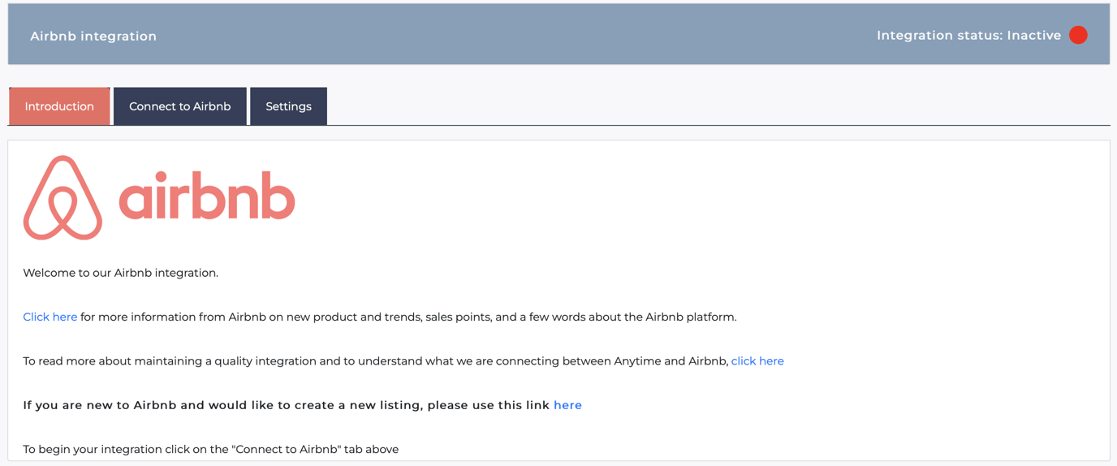Click the red inactive status indicator dot

pos(1078,35)
